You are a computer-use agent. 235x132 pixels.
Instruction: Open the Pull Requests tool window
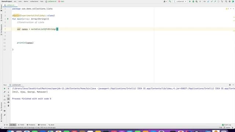(x=1, y=30)
